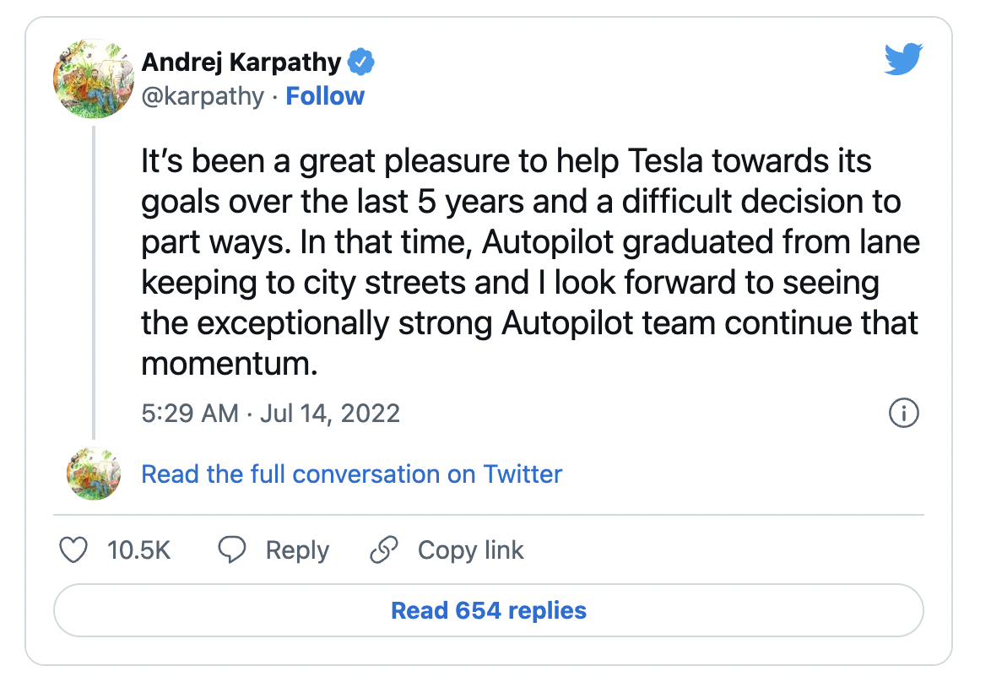Open the Andrej Karpathy display name

coord(241,62)
